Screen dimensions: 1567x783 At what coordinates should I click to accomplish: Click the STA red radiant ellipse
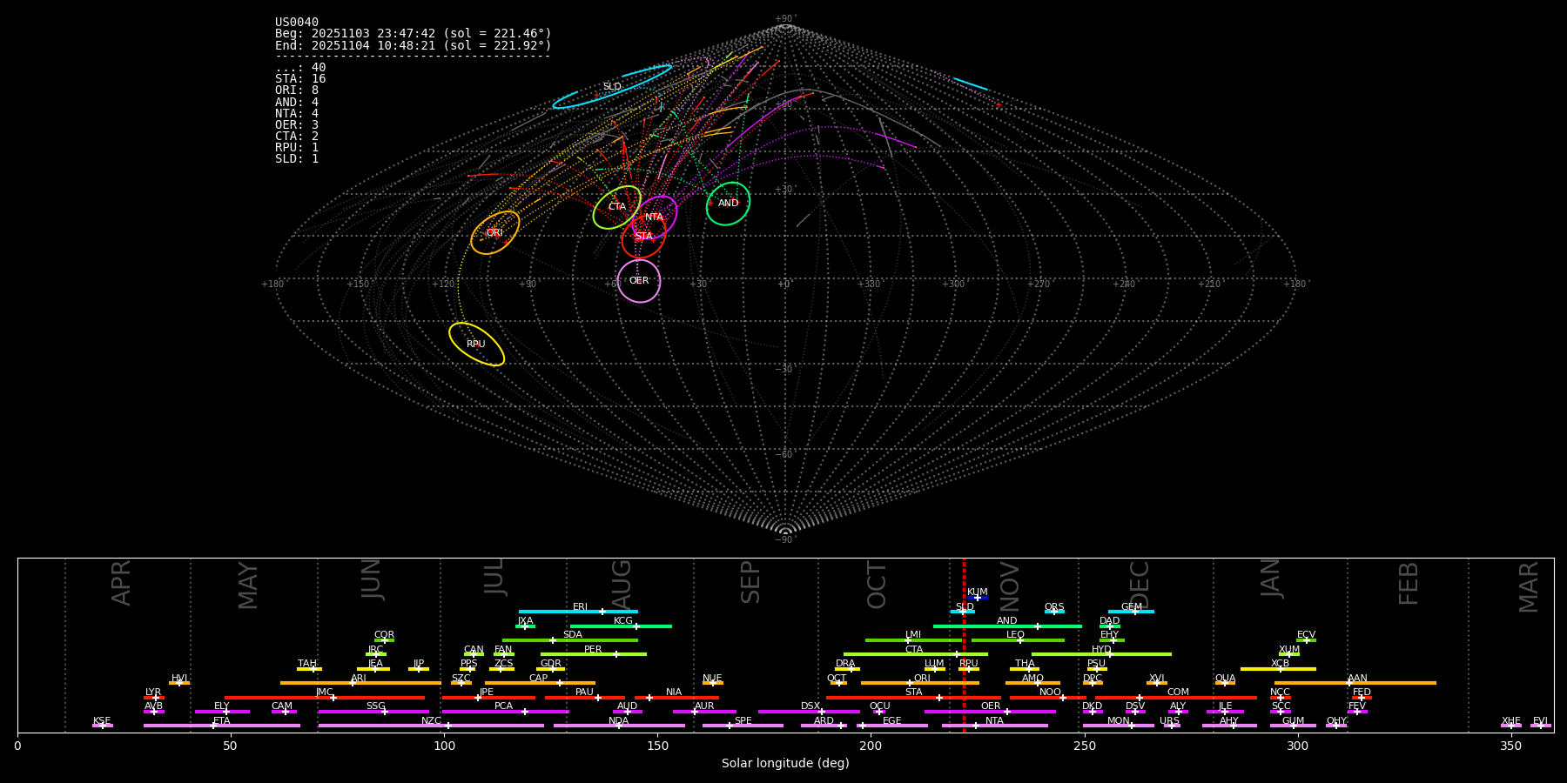(x=643, y=237)
